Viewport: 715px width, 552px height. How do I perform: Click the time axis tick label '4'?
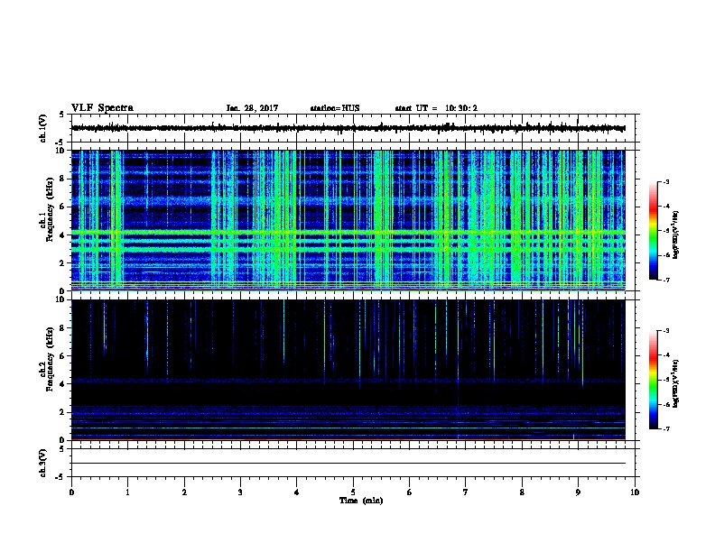(x=297, y=492)
